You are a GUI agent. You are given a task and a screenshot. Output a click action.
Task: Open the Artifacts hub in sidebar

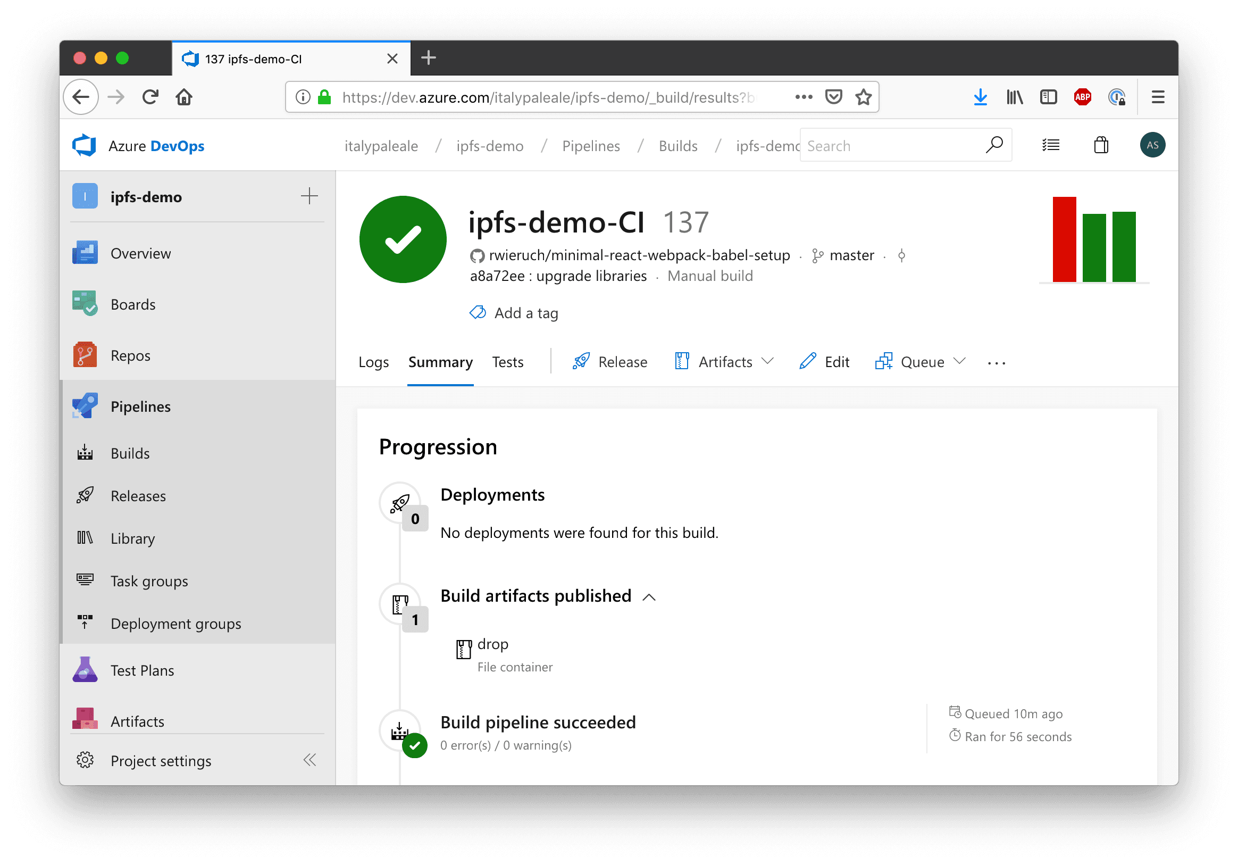(197, 720)
